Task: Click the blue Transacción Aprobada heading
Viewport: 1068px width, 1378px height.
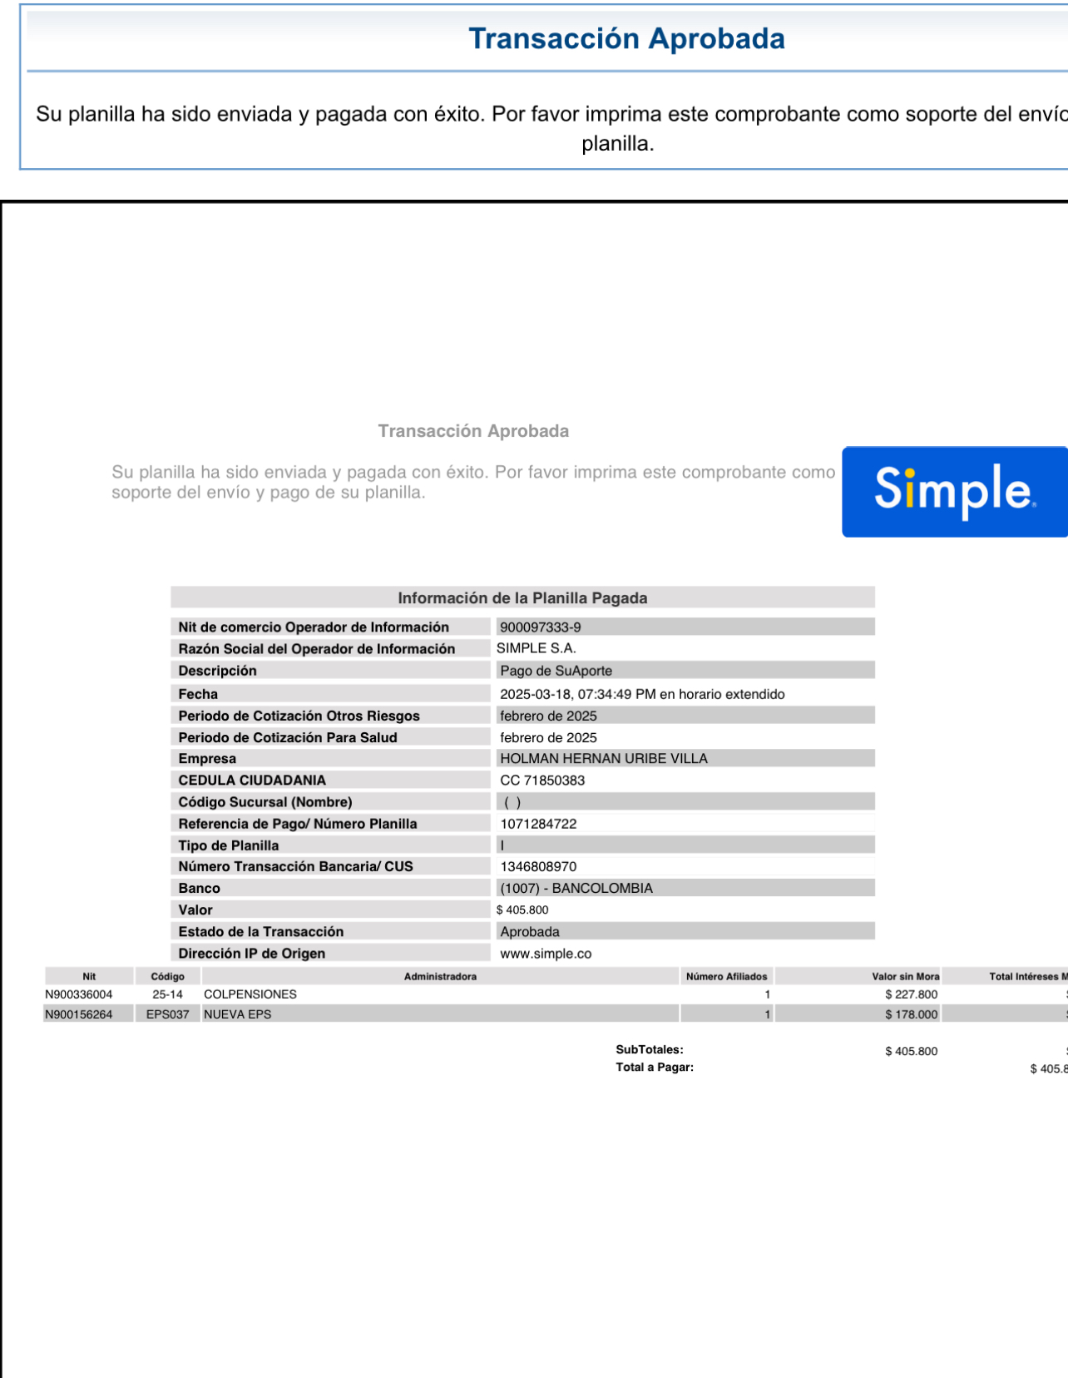Action: click(x=625, y=39)
